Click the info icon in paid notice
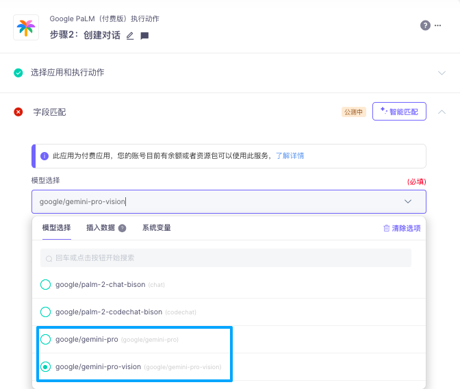 [x=44, y=156]
